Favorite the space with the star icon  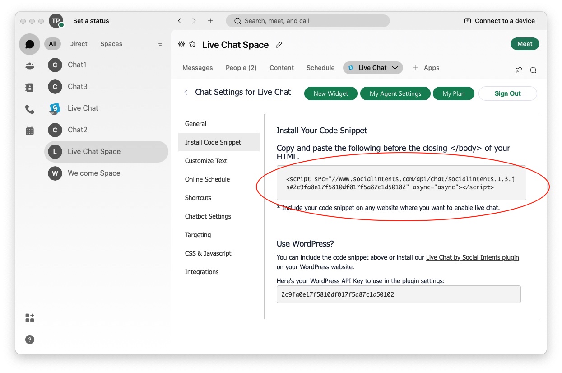click(192, 44)
